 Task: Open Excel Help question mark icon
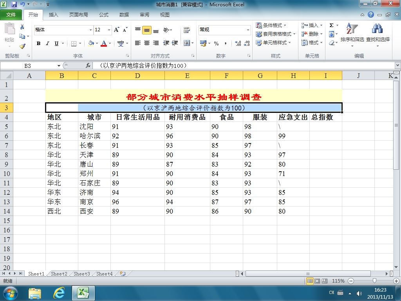(x=371, y=15)
